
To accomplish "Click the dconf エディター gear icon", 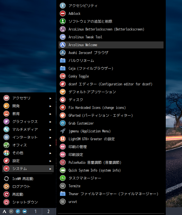I will tap(63, 84).
